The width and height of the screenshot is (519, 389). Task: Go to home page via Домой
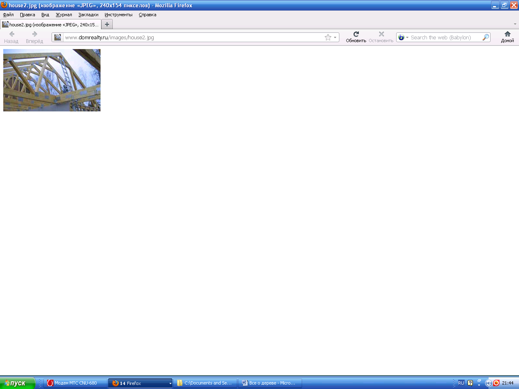pos(507,37)
